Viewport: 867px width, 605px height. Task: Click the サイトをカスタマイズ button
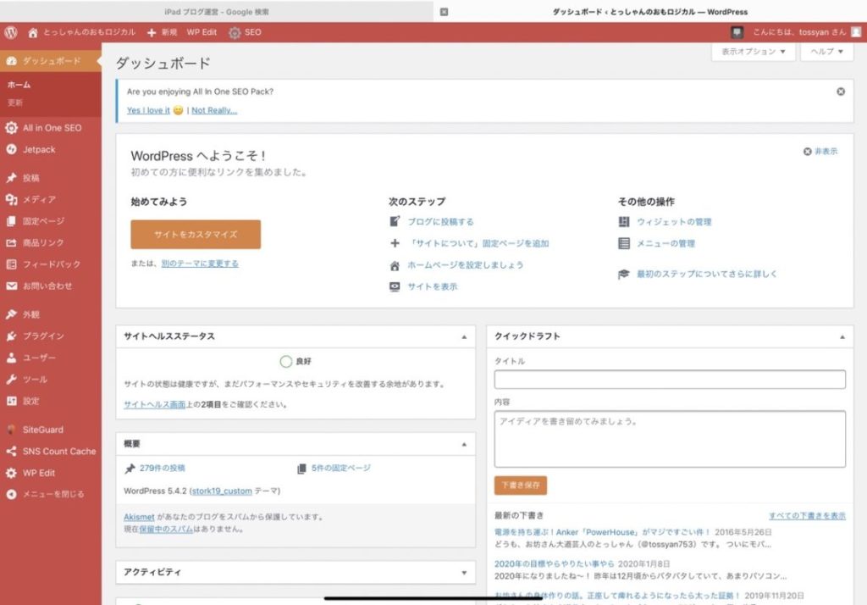click(196, 234)
